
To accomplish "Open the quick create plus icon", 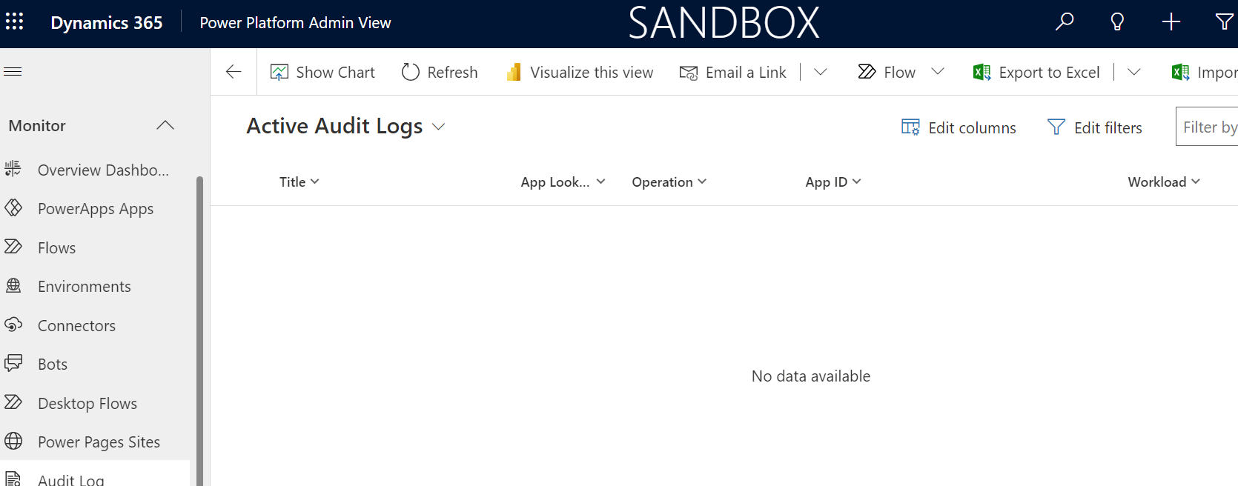I will [1171, 21].
